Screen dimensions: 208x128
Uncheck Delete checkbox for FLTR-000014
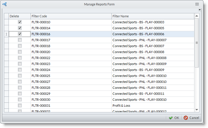click(x=20, y=28)
